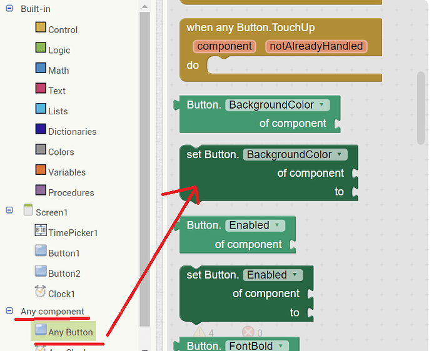Select Math blocks category
This screenshot has width=434, height=351.
59,71
